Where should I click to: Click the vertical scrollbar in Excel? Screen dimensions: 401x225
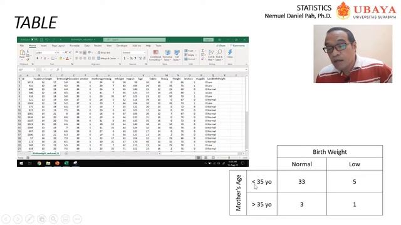pyautogui.click(x=246, y=112)
